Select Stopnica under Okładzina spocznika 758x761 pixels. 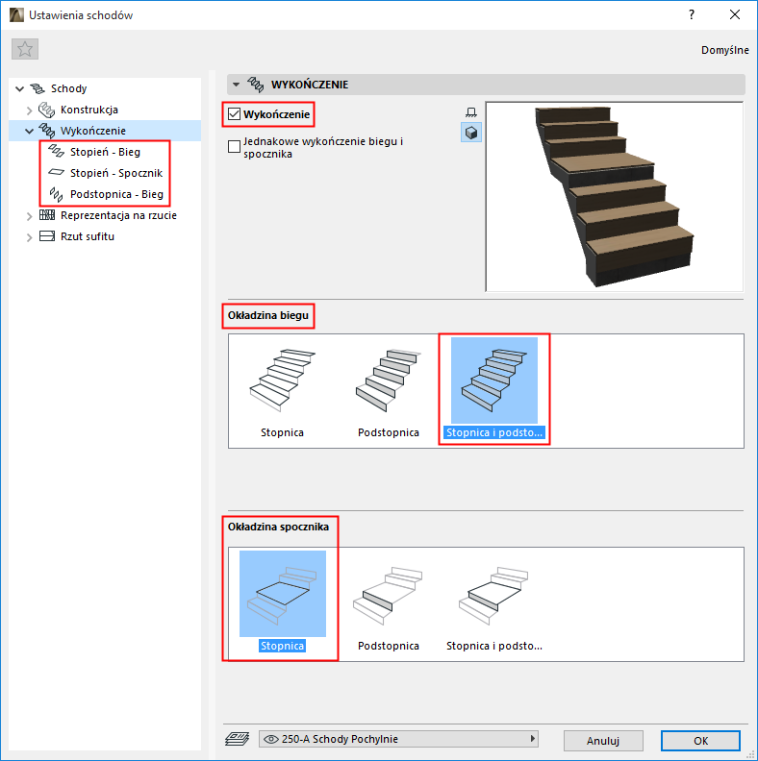[x=282, y=601]
